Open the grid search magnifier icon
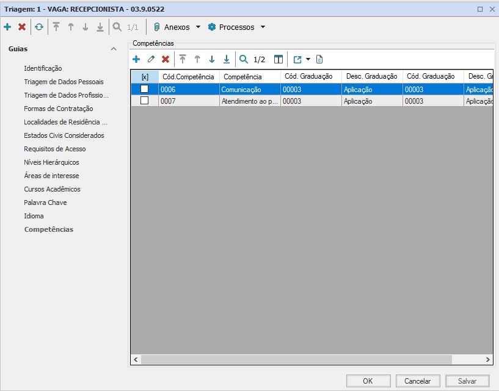The width and height of the screenshot is (499, 391). [x=244, y=59]
